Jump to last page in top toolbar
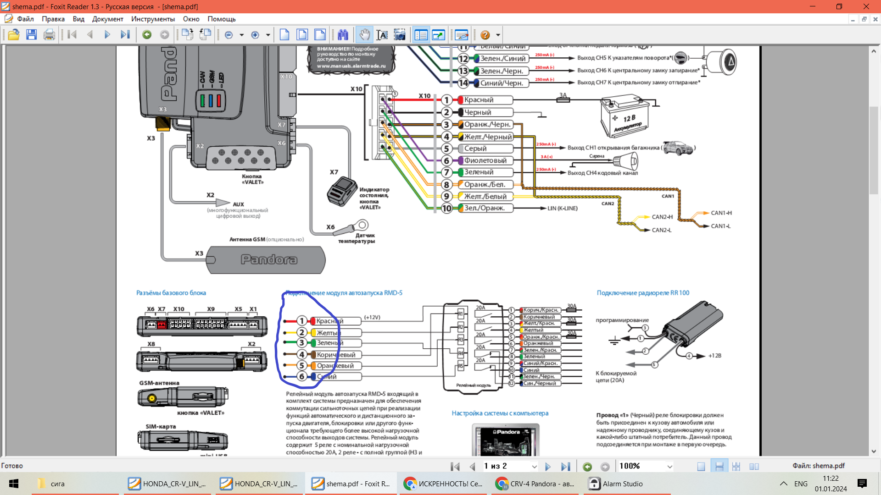Screen dimensions: 881x495 pyautogui.click(x=125, y=35)
